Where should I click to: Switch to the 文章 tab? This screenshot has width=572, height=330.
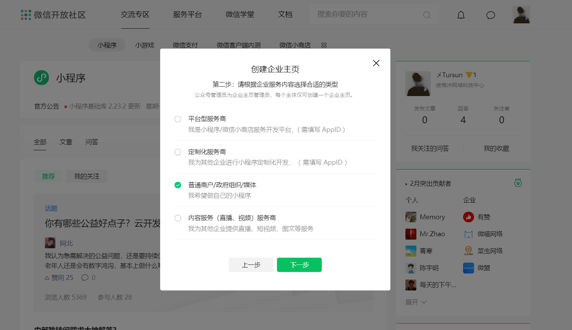pos(66,142)
